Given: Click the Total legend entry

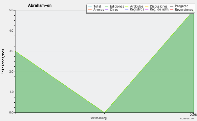Looking at the screenshot, I should pyautogui.click(x=97, y=6).
